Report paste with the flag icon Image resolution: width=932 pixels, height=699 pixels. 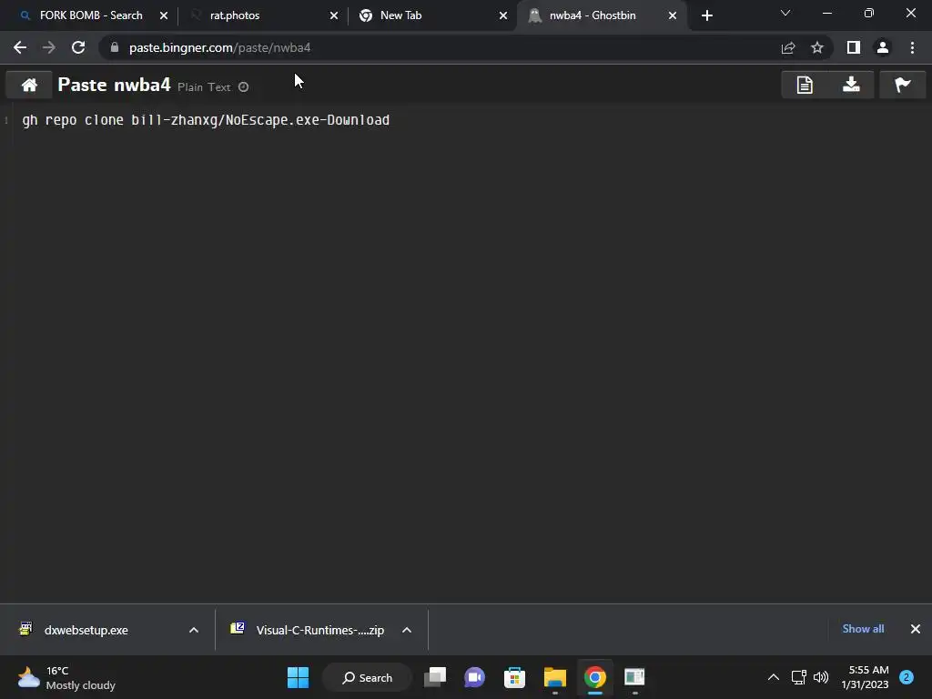(902, 85)
